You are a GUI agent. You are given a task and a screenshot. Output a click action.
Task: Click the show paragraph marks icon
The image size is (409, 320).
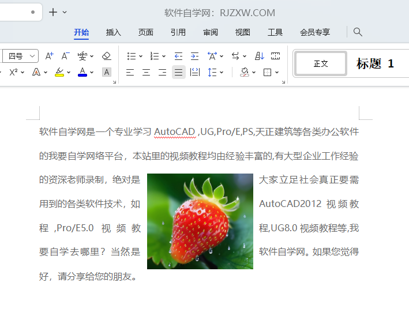(x=275, y=56)
